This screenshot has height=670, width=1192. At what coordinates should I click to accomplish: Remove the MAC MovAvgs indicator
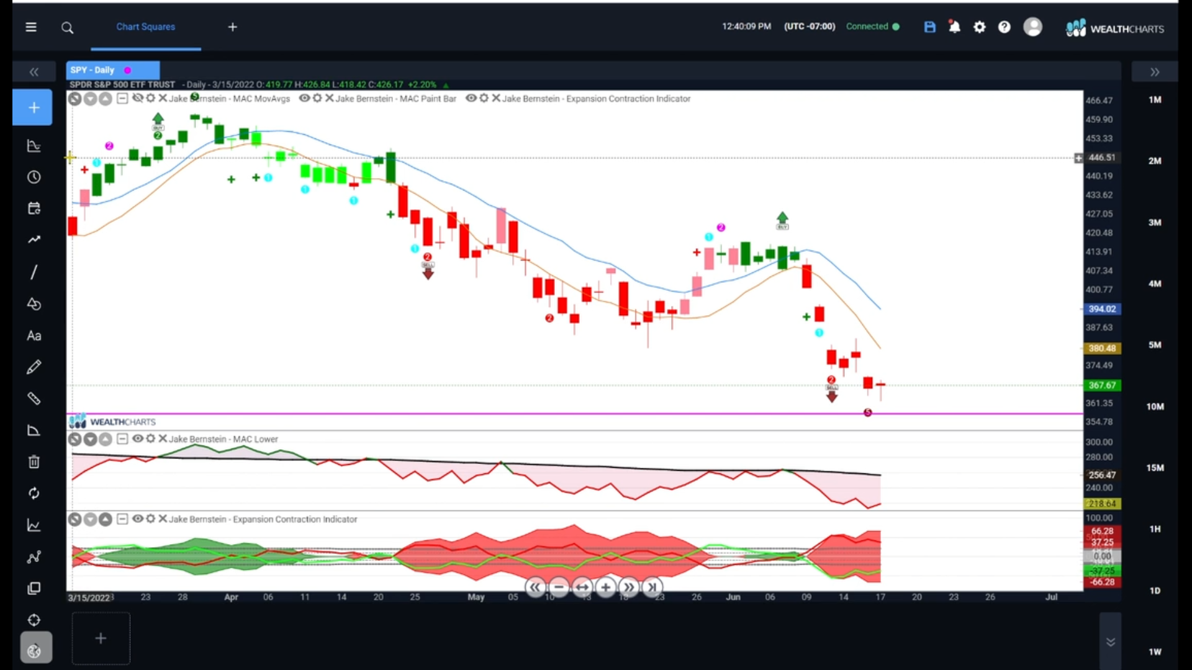163,99
